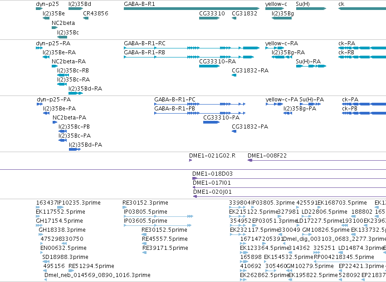Select transcript GABA-B-R1-RB
Screen dimensions: 386x282
[189, 57]
